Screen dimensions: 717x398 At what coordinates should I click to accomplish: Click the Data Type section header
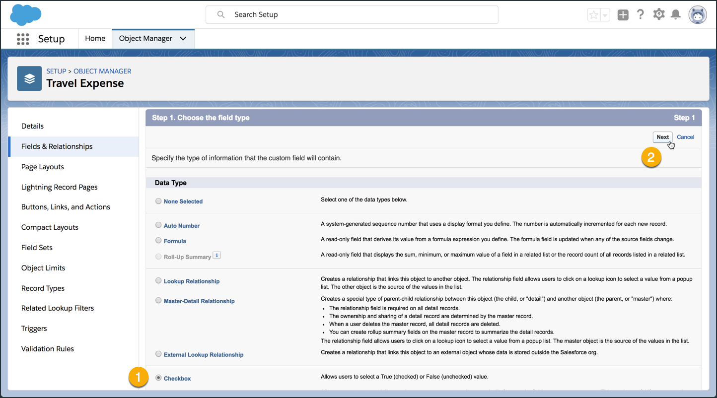tap(171, 183)
